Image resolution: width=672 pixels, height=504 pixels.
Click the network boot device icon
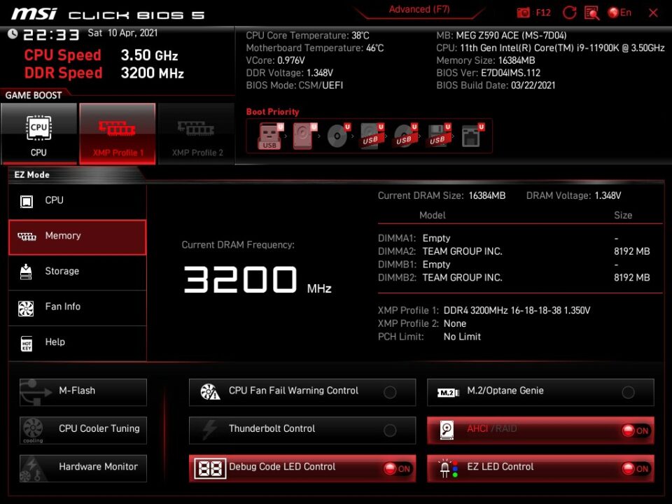click(471, 136)
